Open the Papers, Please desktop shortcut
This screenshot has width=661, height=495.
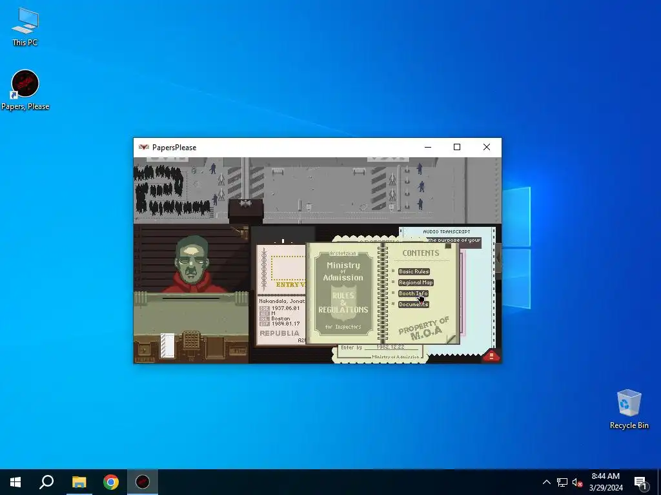[x=25, y=90]
